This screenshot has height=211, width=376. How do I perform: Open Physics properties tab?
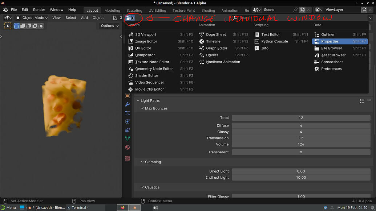click(x=128, y=121)
